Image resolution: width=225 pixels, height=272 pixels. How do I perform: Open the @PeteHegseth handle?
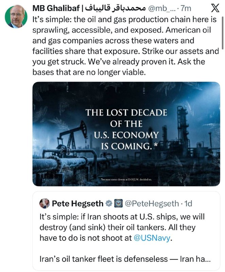[x=152, y=203]
